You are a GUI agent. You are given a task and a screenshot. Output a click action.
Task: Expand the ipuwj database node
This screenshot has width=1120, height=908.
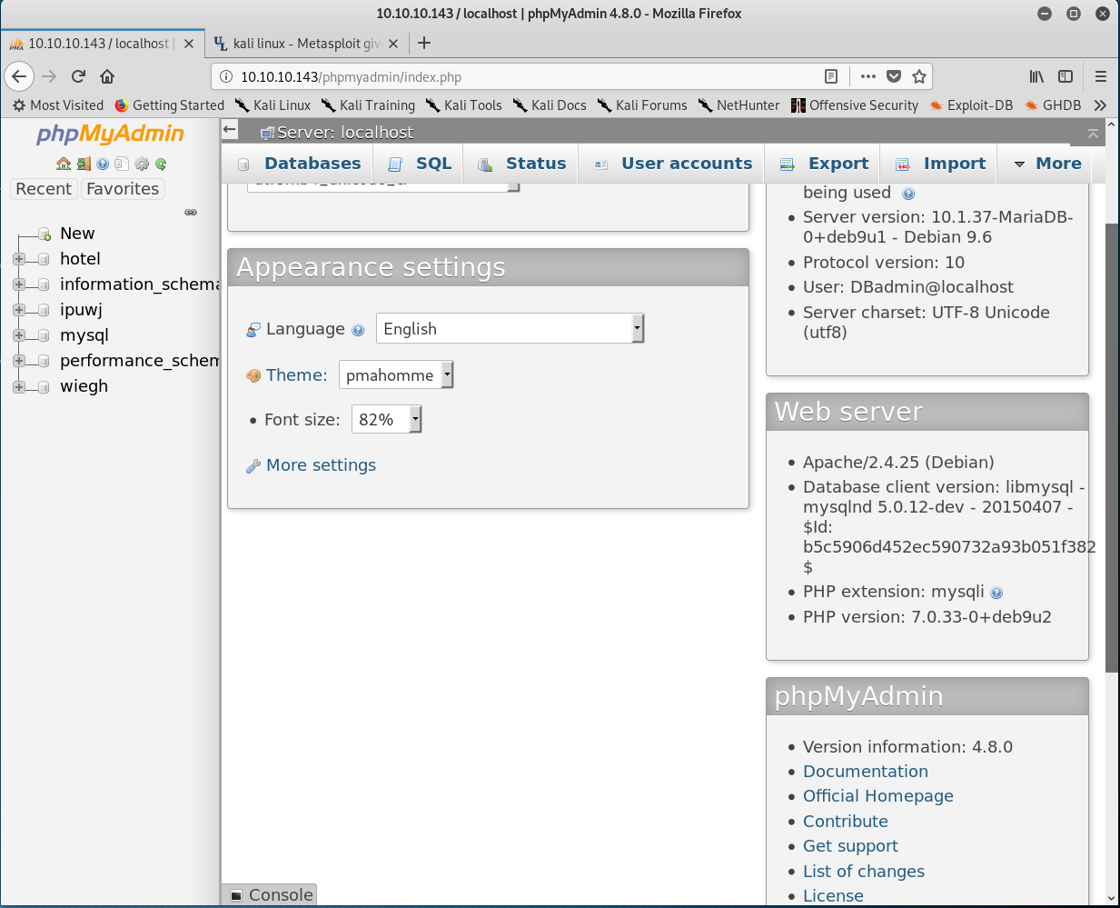tap(19, 310)
